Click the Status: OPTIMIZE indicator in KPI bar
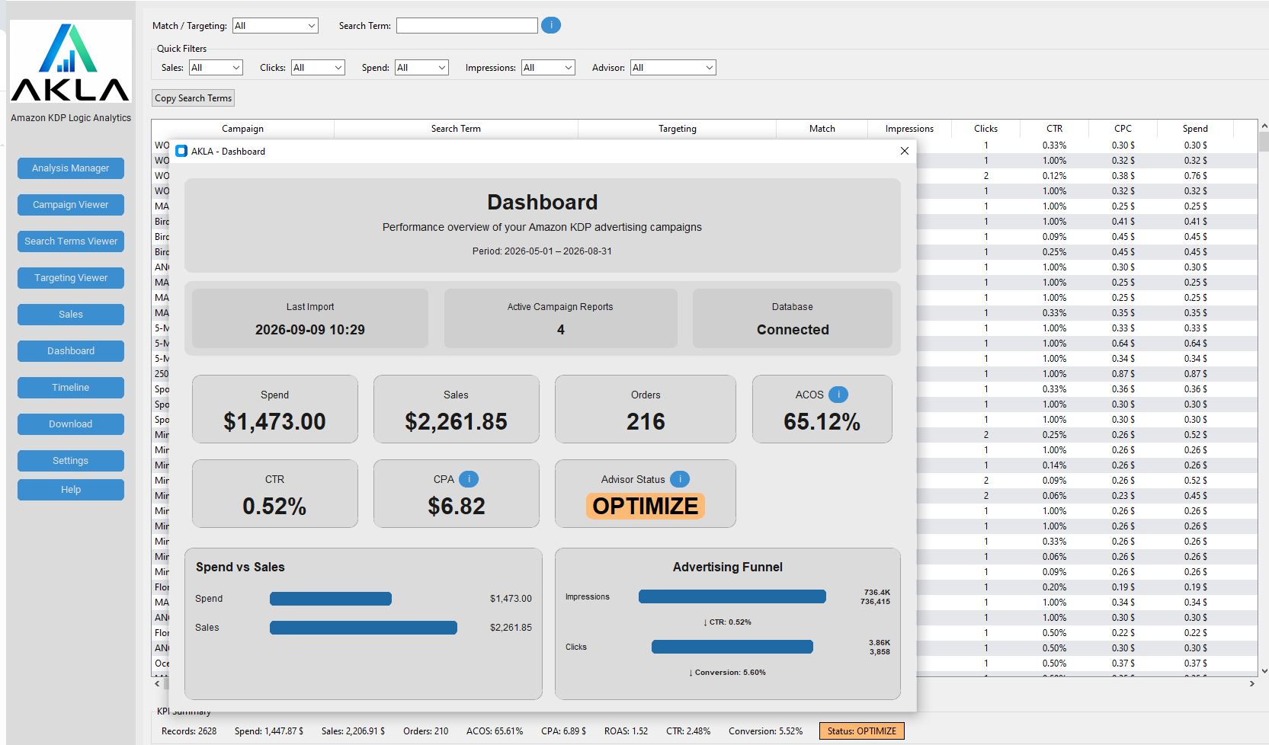Screen dimensions: 1269x745 coord(862,731)
